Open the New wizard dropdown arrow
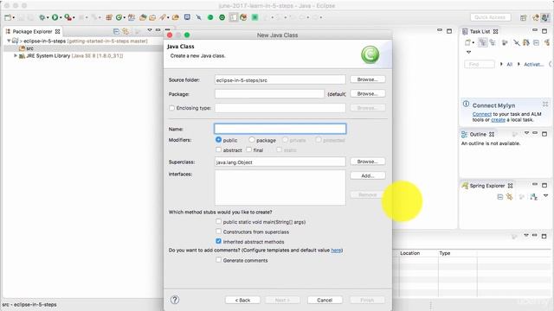554x311 pixels. pos(14,17)
